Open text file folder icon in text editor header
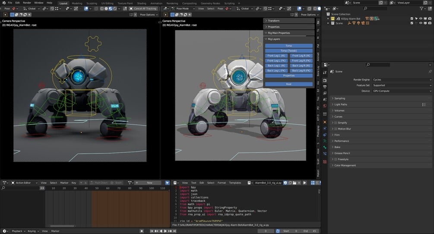The width and height of the screenshot is (434, 234). click(295, 183)
